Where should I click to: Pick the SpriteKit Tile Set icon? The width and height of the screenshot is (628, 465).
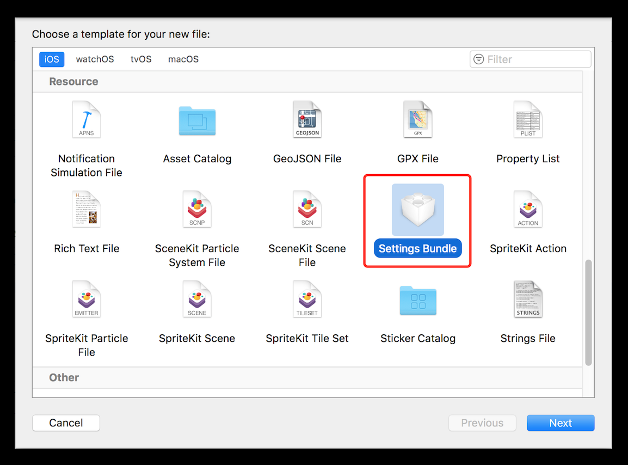[307, 299]
